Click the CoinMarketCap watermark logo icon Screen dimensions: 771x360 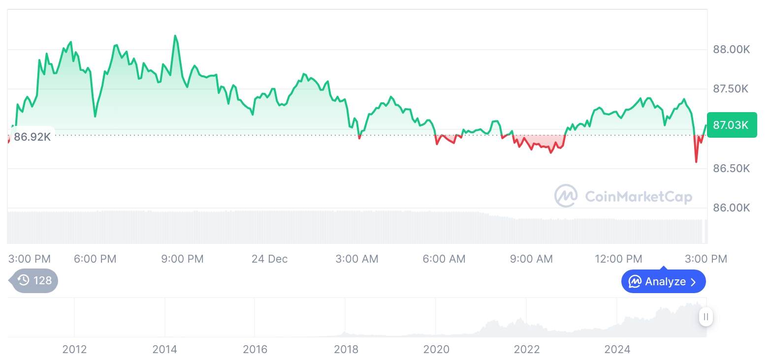click(566, 196)
